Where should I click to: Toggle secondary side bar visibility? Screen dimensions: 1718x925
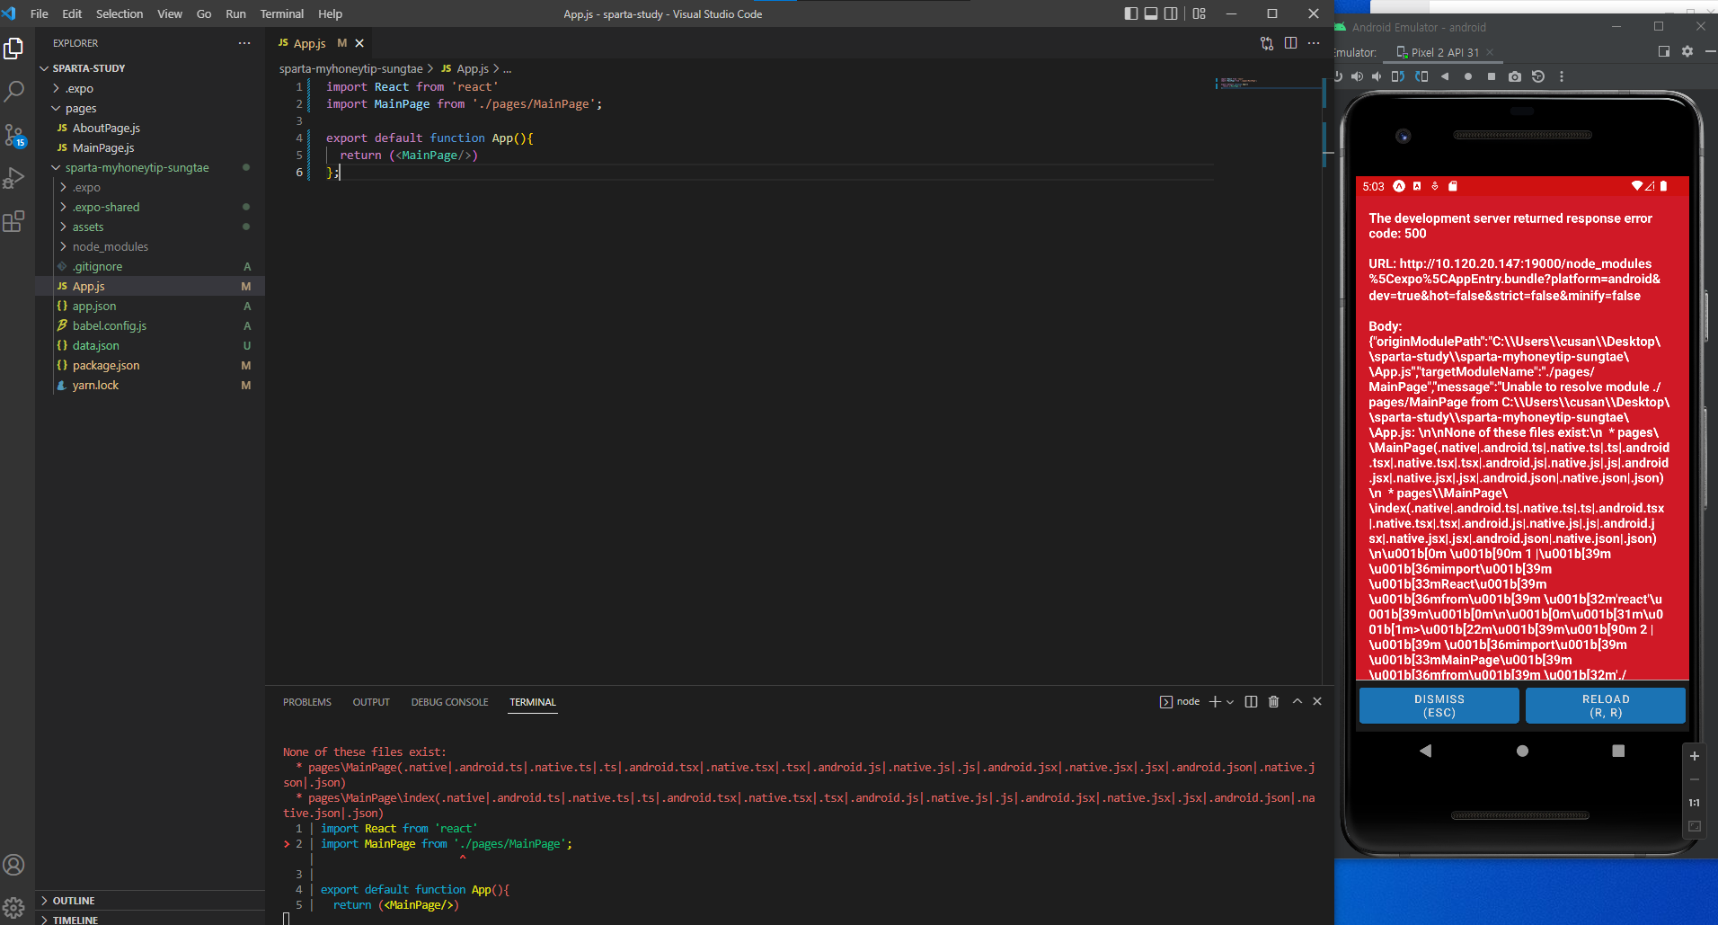tap(1171, 13)
